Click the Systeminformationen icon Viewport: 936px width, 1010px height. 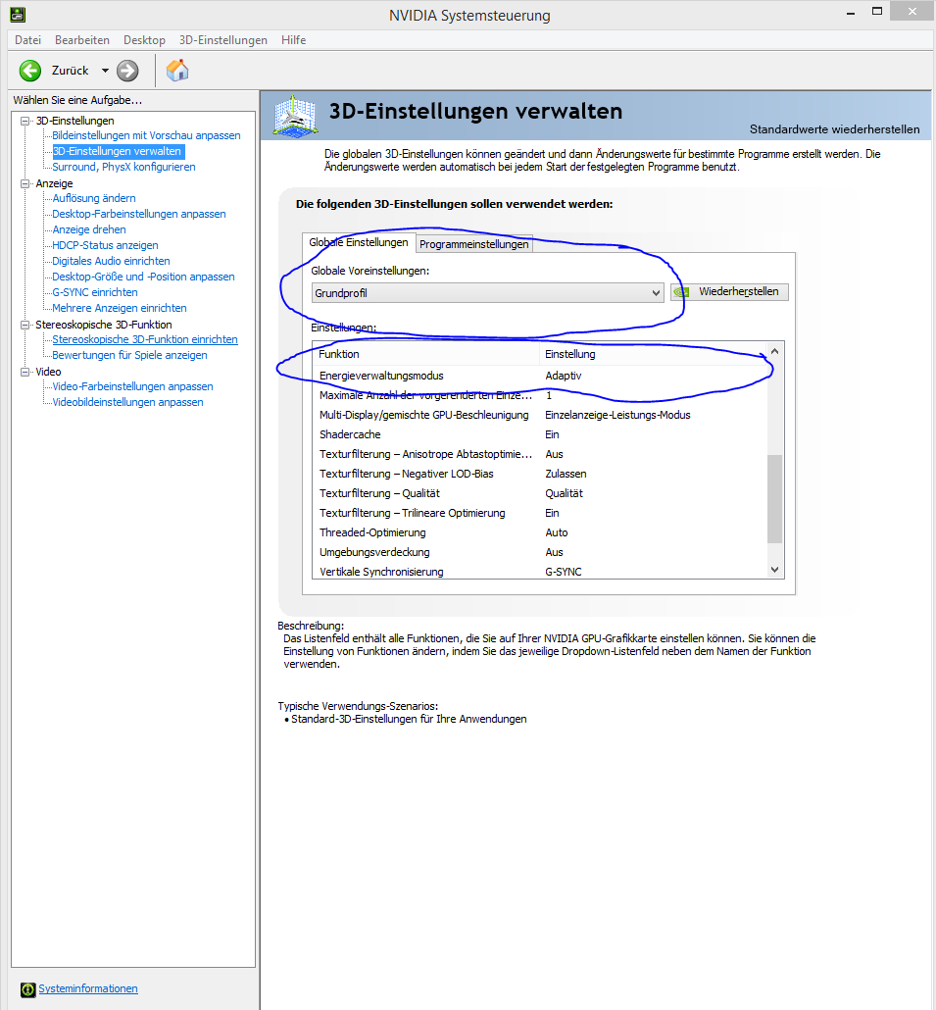click(x=27, y=989)
